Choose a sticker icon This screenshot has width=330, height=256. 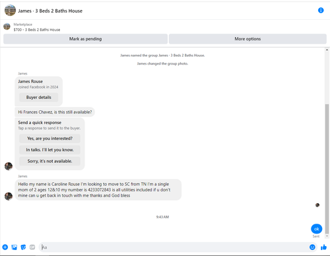23,247
